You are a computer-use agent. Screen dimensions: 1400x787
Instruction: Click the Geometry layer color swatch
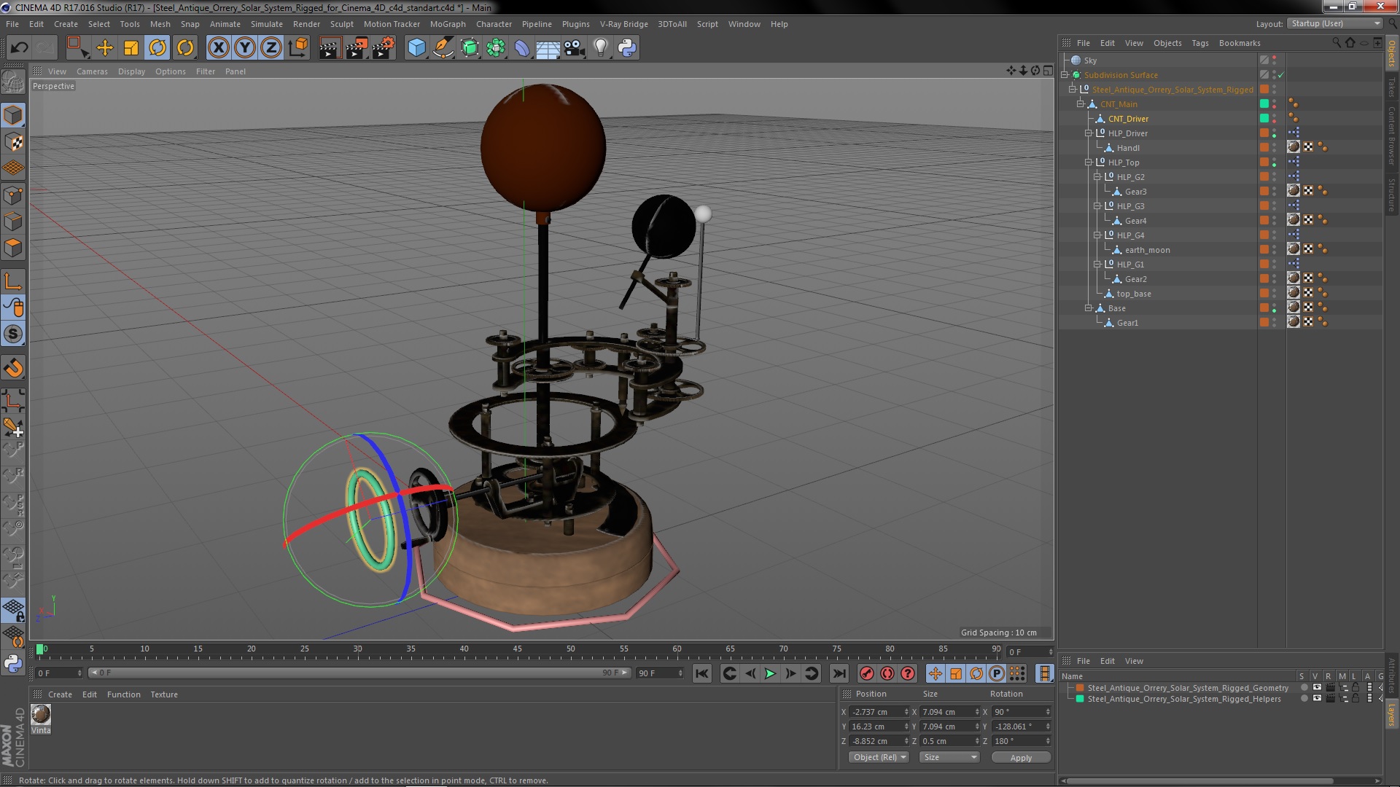point(1080,688)
